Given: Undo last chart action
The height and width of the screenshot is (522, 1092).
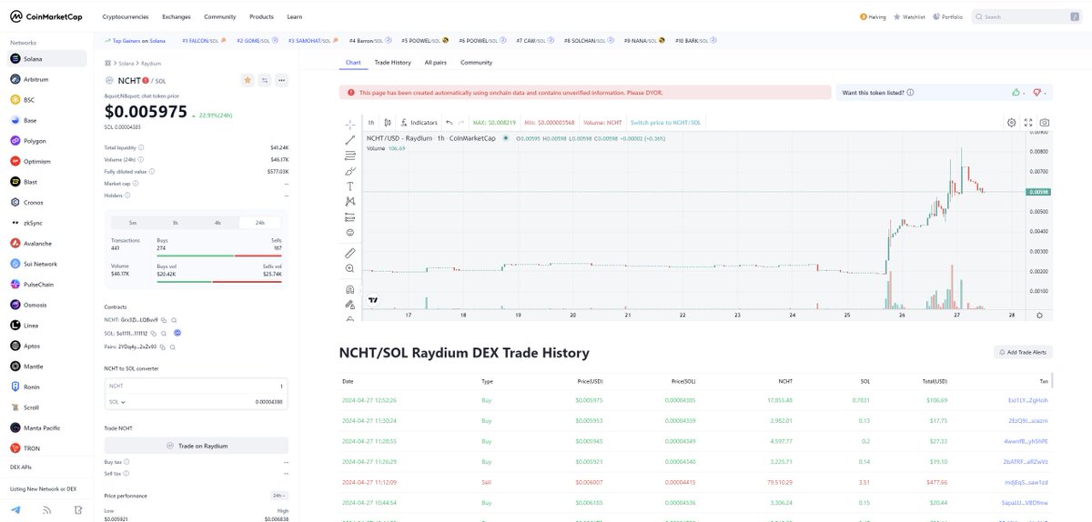Looking at the screenshot, I should (449, 122).
